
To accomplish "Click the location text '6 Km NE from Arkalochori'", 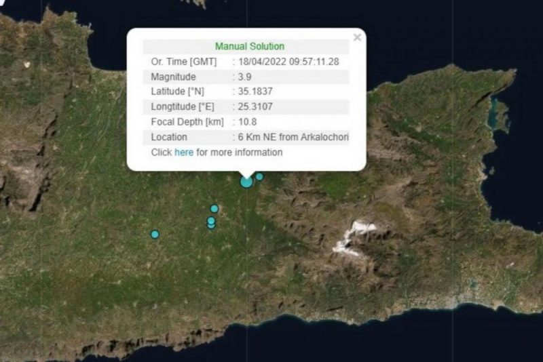I will pyautogui.click(x=293, y=138).
